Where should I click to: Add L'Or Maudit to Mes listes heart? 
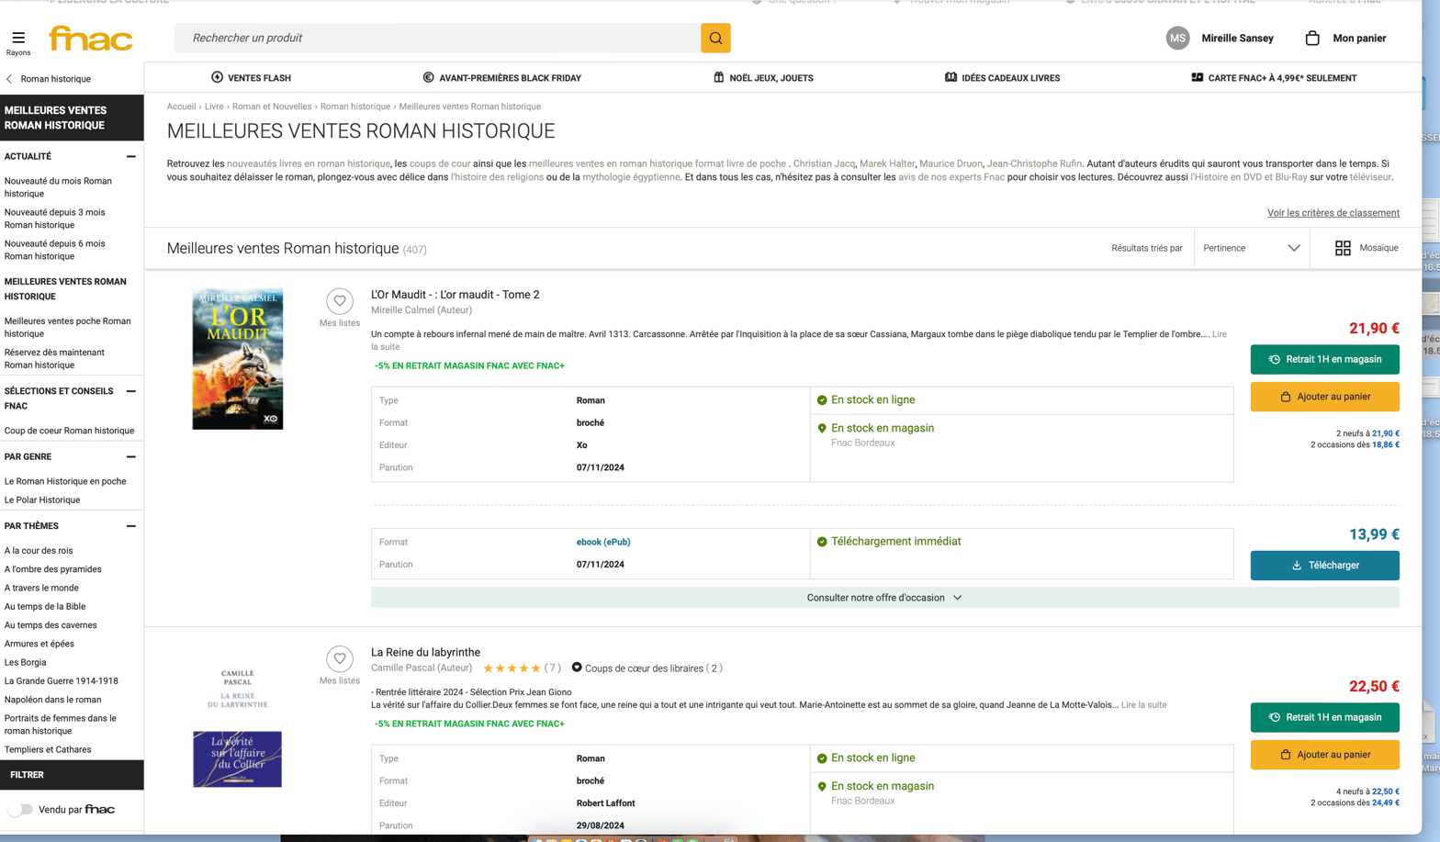[340, 301]
